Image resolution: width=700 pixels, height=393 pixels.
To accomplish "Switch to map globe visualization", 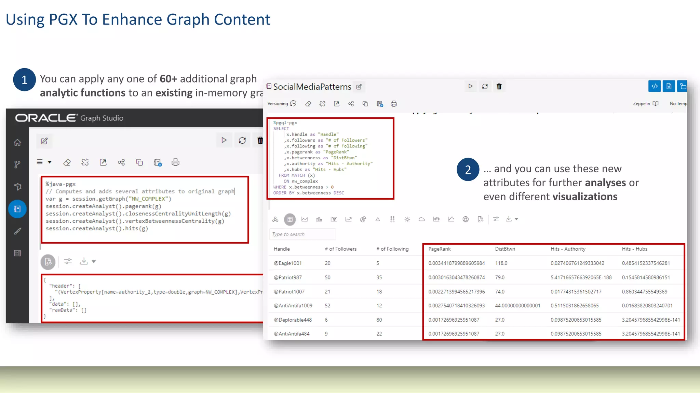I will coord(466,219).
